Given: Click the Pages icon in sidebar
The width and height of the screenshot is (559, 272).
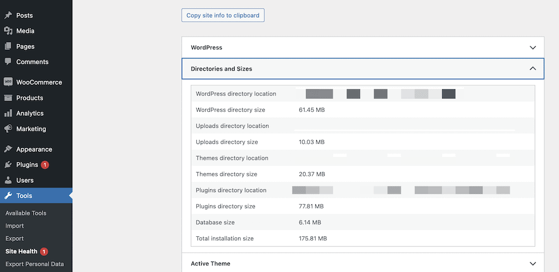Looking at the screenshot, I should tap(8, 46).
